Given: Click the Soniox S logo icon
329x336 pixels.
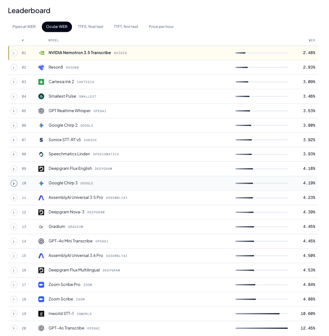Looking at the screenshot, I should pyautogui.click(x=41, y=140).
